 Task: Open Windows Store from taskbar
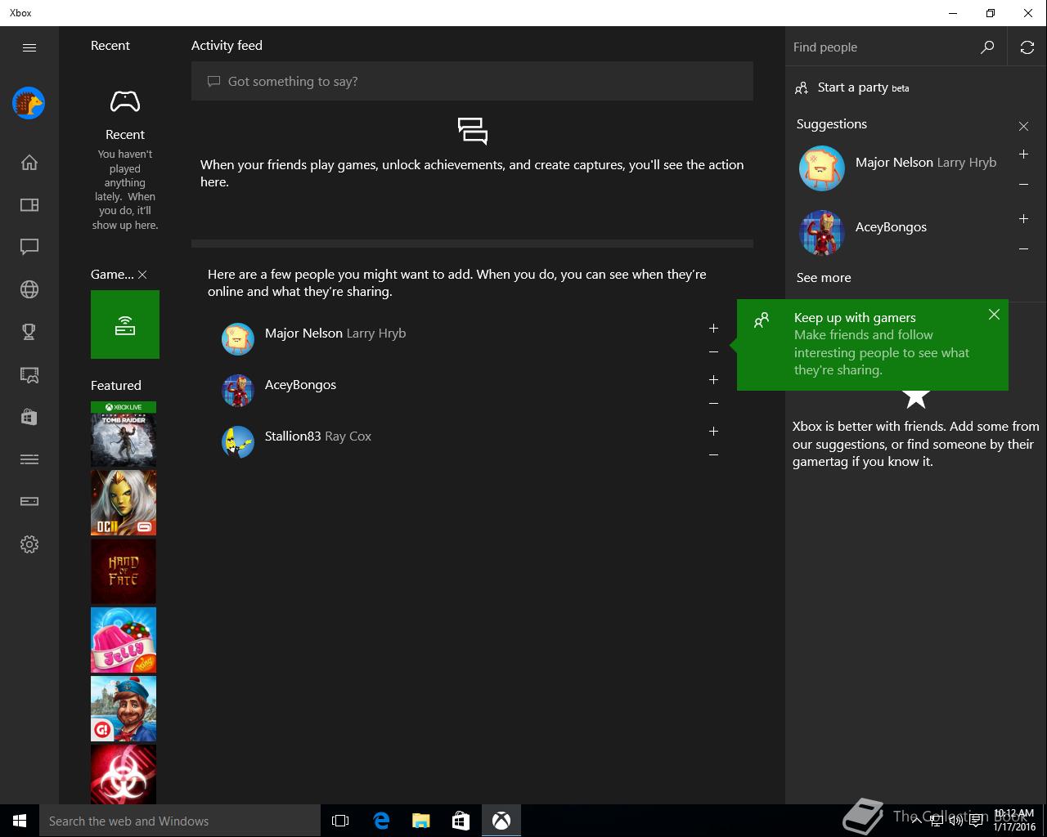[x=461, y=821]
